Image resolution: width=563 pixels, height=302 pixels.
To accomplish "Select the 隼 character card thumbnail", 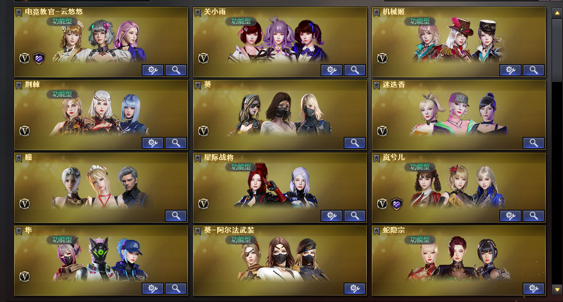I will pyautogui.click(x=101, y=260).
